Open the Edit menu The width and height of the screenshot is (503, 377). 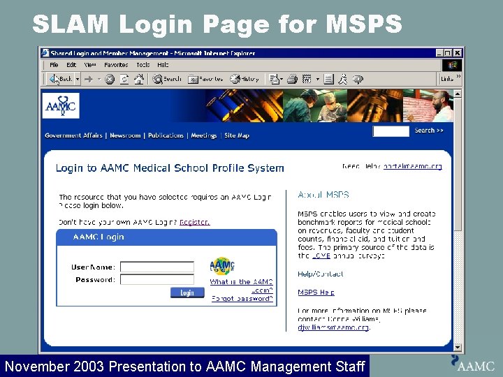click(71, 65)
